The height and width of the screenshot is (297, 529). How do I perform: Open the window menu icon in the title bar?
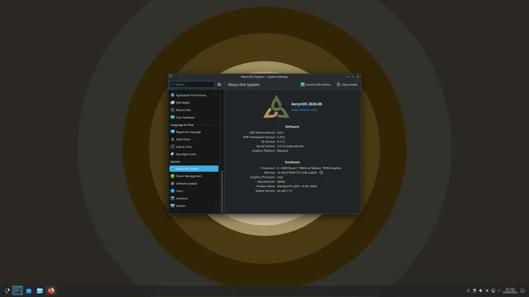click(x=171, y=76)
